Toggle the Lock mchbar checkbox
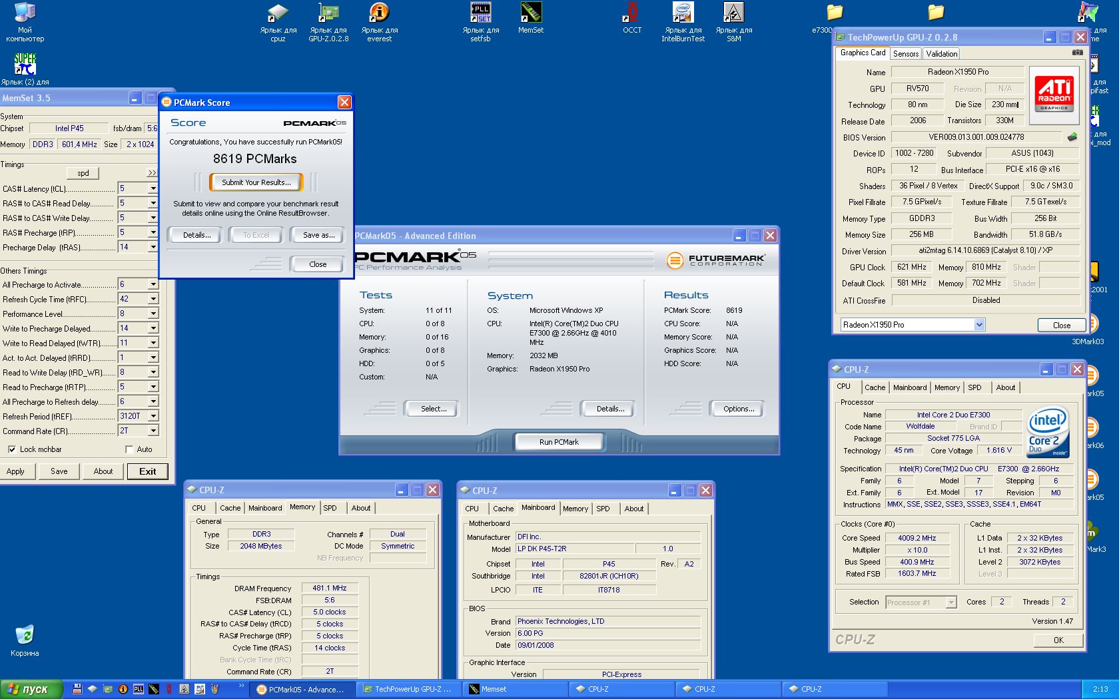Image resolution: width=1119 pixels, height=699 pixels. coord(12,449)
